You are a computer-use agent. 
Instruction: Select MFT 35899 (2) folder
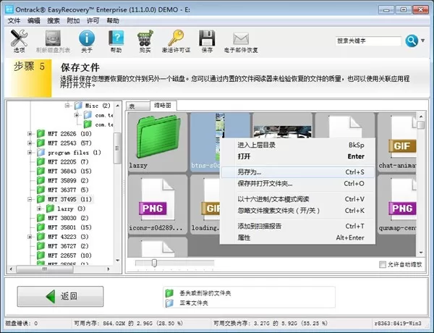tap(68, 181)
